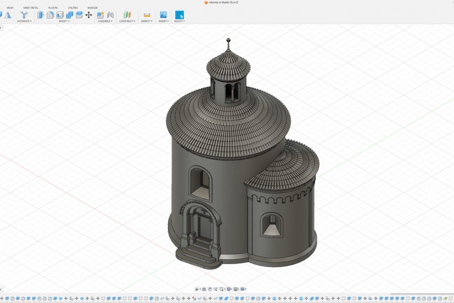This screenshot has height=303, width=454.
Task: Open the AUTOMATE dropdown menu
Action: point(24,21)
